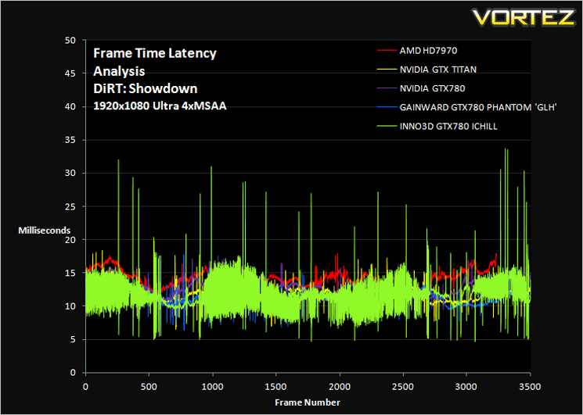The height and width of the screenshot is (415, 583).
Task: Click the 500 label on horizontal axis
Action: (149, 387)
